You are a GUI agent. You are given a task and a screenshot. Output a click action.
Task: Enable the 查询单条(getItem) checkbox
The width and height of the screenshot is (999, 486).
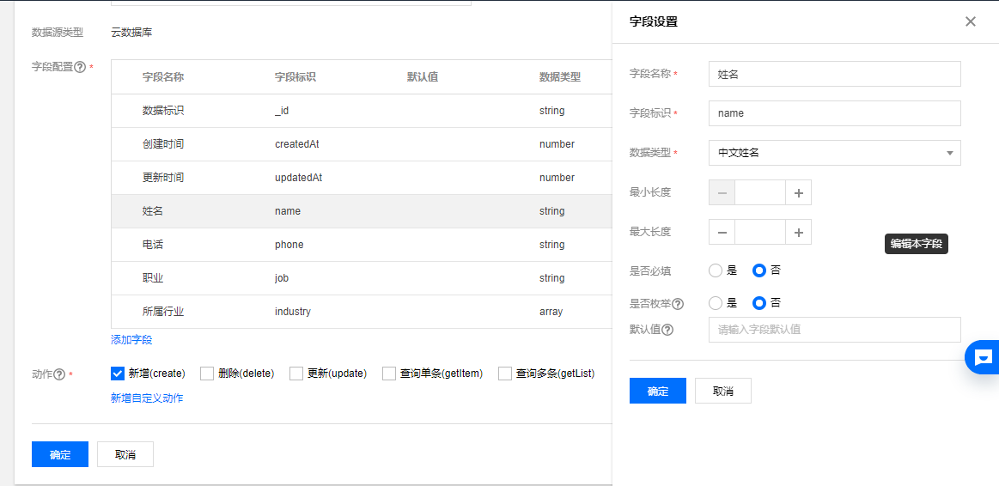coord(388,374)
